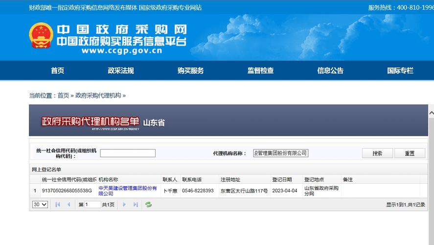Click the 登记地点 column header
This screenshot has width=434, height=245.
point(314,180)
